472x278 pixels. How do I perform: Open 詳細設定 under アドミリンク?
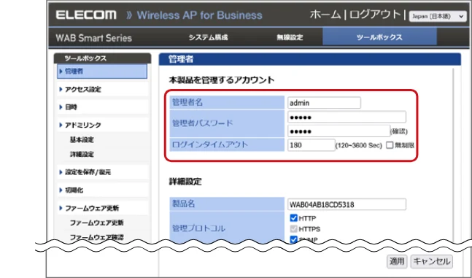click(82, 154)
